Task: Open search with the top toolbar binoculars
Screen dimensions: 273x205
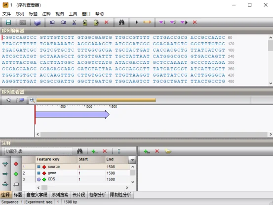Action: point(121,22)
